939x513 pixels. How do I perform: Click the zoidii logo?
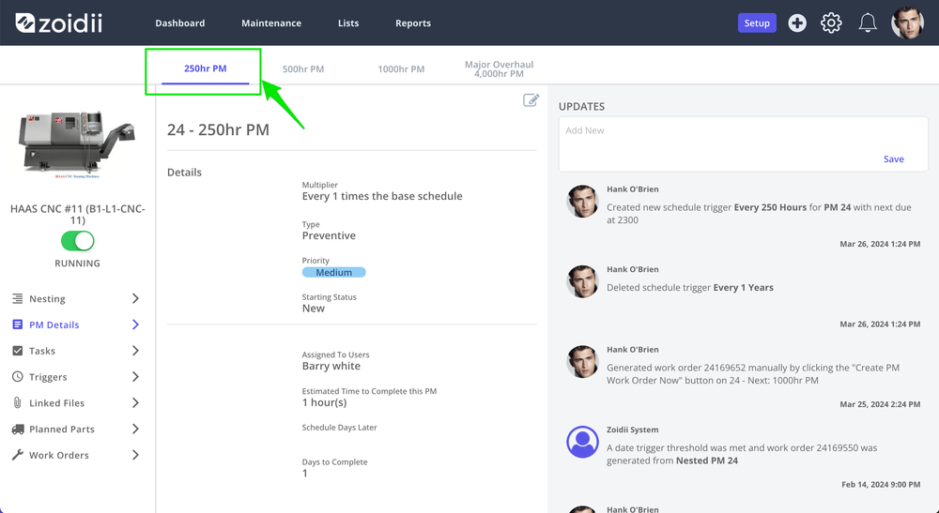pyautogui.click(x=58, y=23)
